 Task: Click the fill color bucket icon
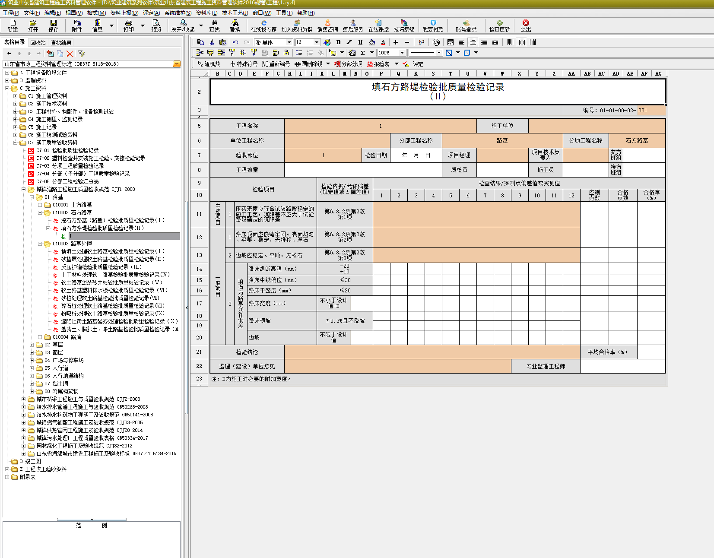tap(372, 42)
